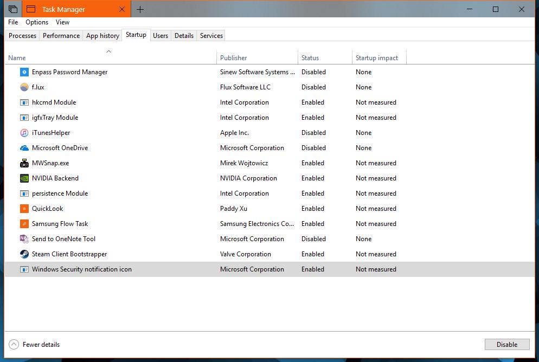The width and height of the screenshot is (539, 362).
Task: Select the MWSnap.exe entry
Action: point(50,163)
